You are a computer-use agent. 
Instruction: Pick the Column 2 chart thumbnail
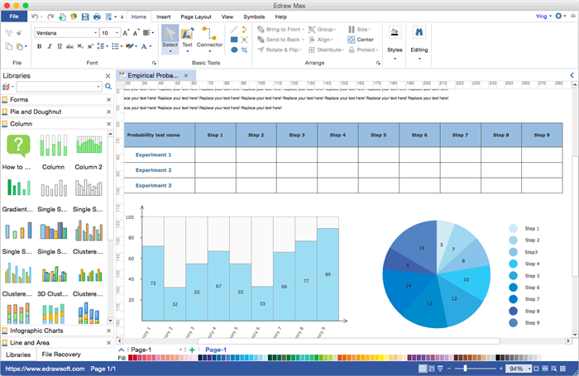89,148
